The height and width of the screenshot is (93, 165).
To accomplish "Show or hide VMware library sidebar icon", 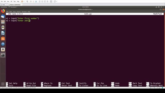I will (40, 2).
